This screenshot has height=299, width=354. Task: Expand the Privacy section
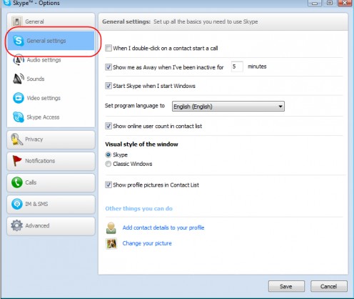tap(51, 139)
